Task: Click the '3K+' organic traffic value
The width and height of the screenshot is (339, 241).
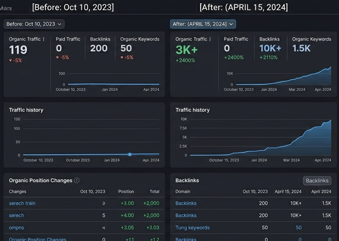Action: pos(187,50)
